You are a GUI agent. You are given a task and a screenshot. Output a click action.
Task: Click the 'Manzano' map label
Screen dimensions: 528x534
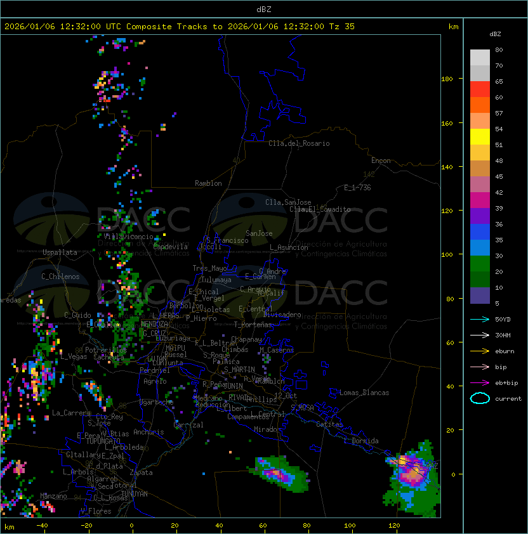(x=53, y=496)
